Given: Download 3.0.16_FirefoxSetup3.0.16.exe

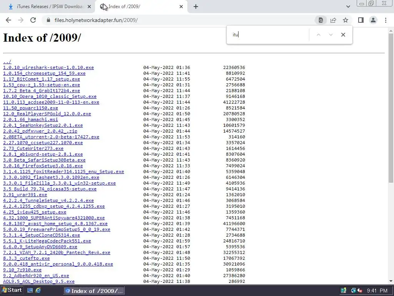Looking at the screenshot, I should pos(43,166).
